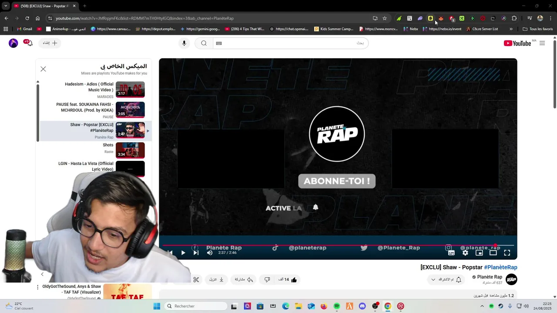Toggle subtitles in the video player
557x313 pixels.
[x=451, y=253]
